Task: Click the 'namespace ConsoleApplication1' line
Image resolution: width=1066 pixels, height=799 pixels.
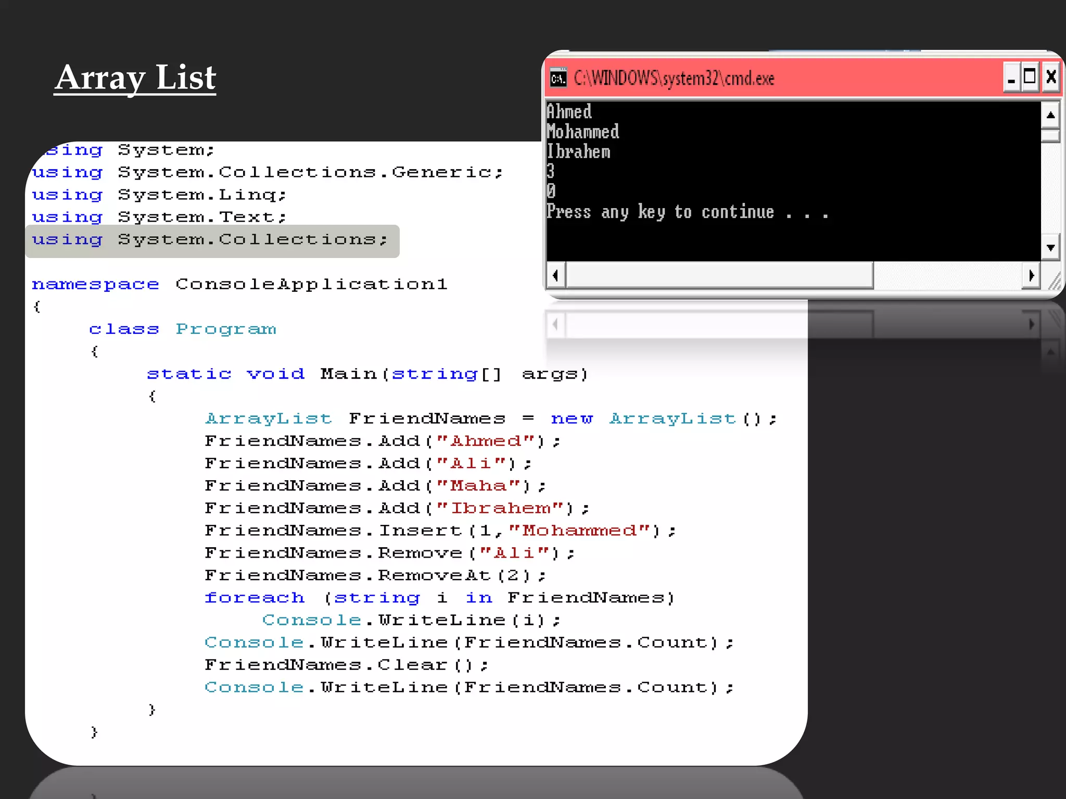Action: 239,285
